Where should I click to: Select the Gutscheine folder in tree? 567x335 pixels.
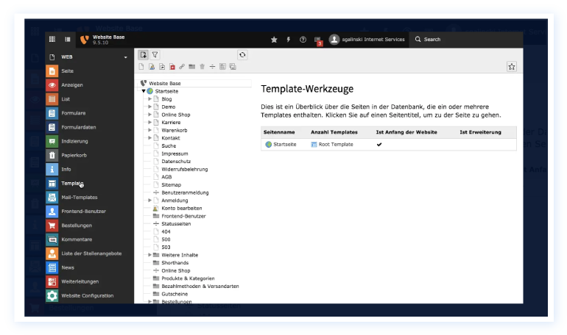click(175, 294)
